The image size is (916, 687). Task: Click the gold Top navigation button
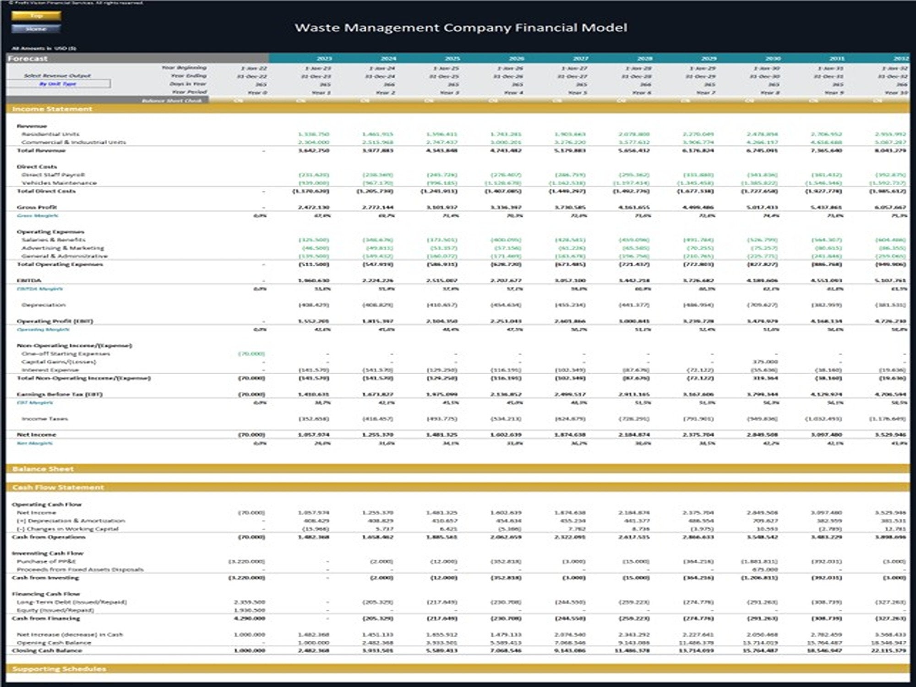click(x=37, y=15)
